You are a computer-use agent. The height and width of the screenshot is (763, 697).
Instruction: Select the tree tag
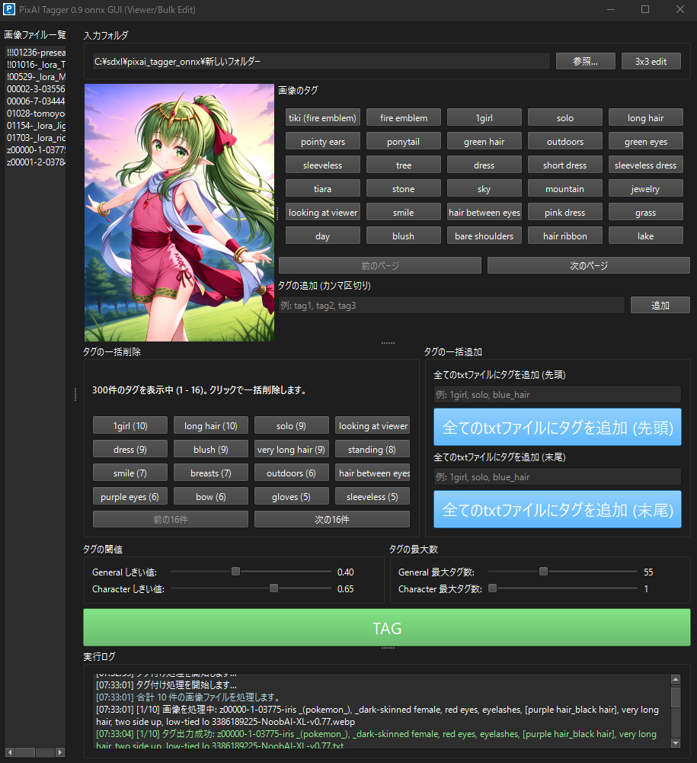404,165
